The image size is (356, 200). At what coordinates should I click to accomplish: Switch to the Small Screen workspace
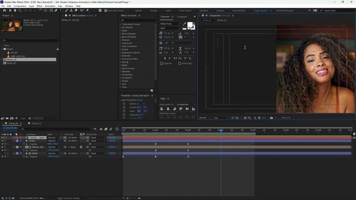tap(185, 11)
